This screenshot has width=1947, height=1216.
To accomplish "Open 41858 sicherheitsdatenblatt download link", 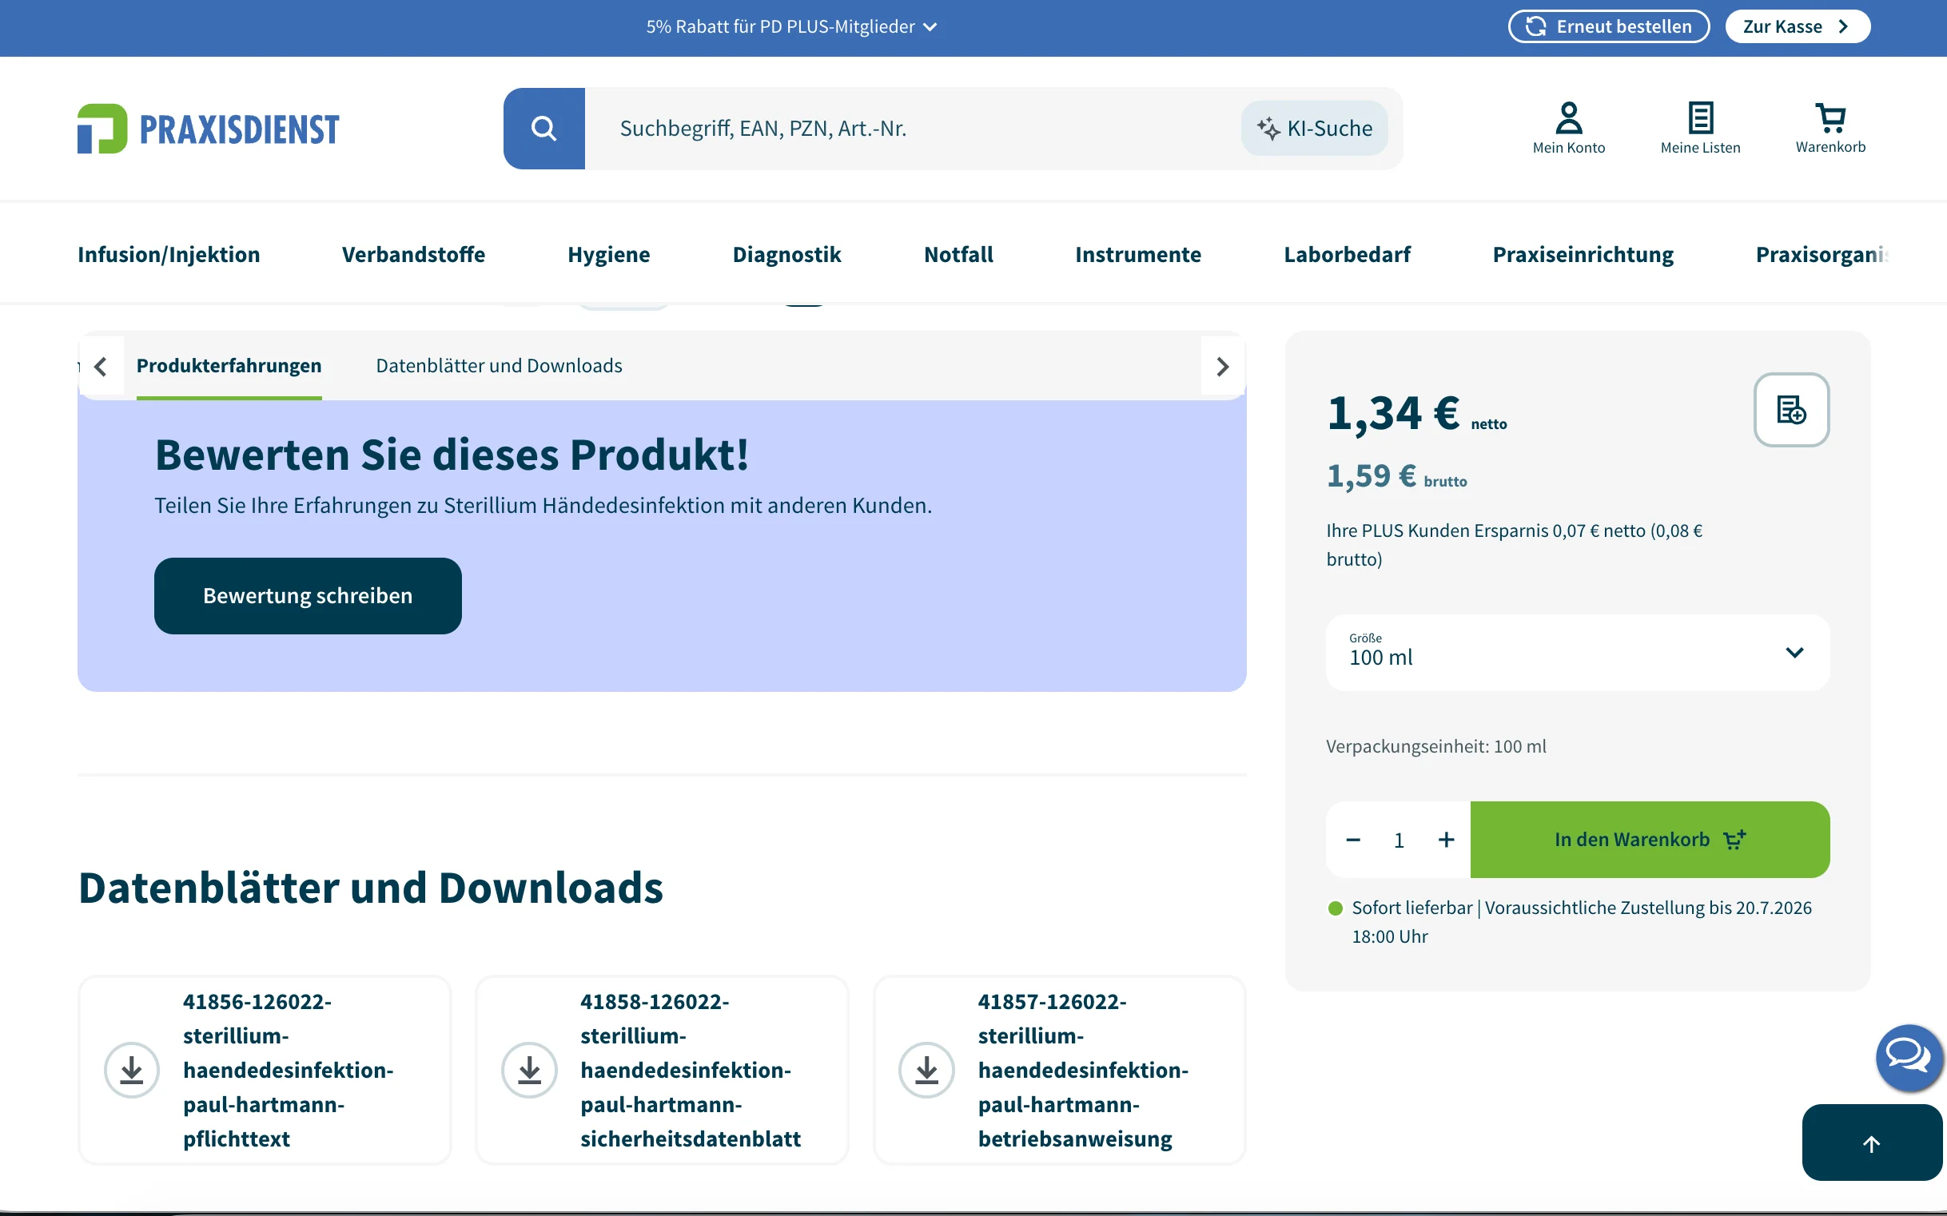I will click(x=691, y=1070).
